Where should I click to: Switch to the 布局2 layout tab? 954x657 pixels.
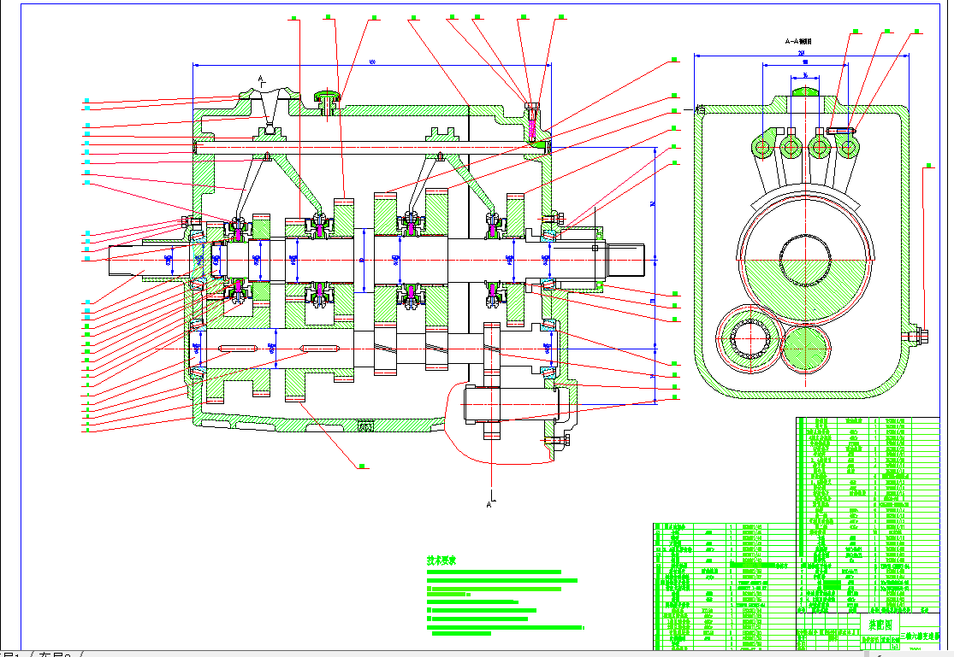(55, 654)
